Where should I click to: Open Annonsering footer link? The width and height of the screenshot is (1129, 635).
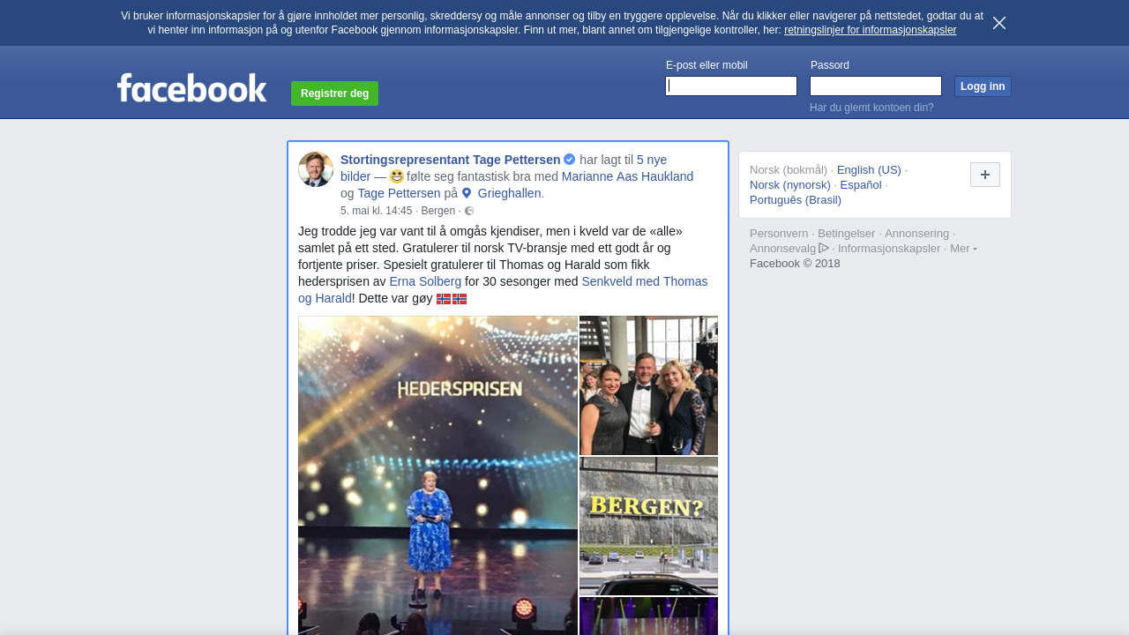pyautogui.click(x=916, y=233)
